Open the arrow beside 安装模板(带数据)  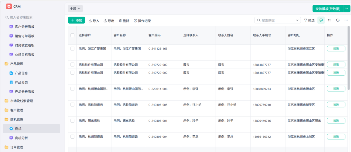(346, 9)
